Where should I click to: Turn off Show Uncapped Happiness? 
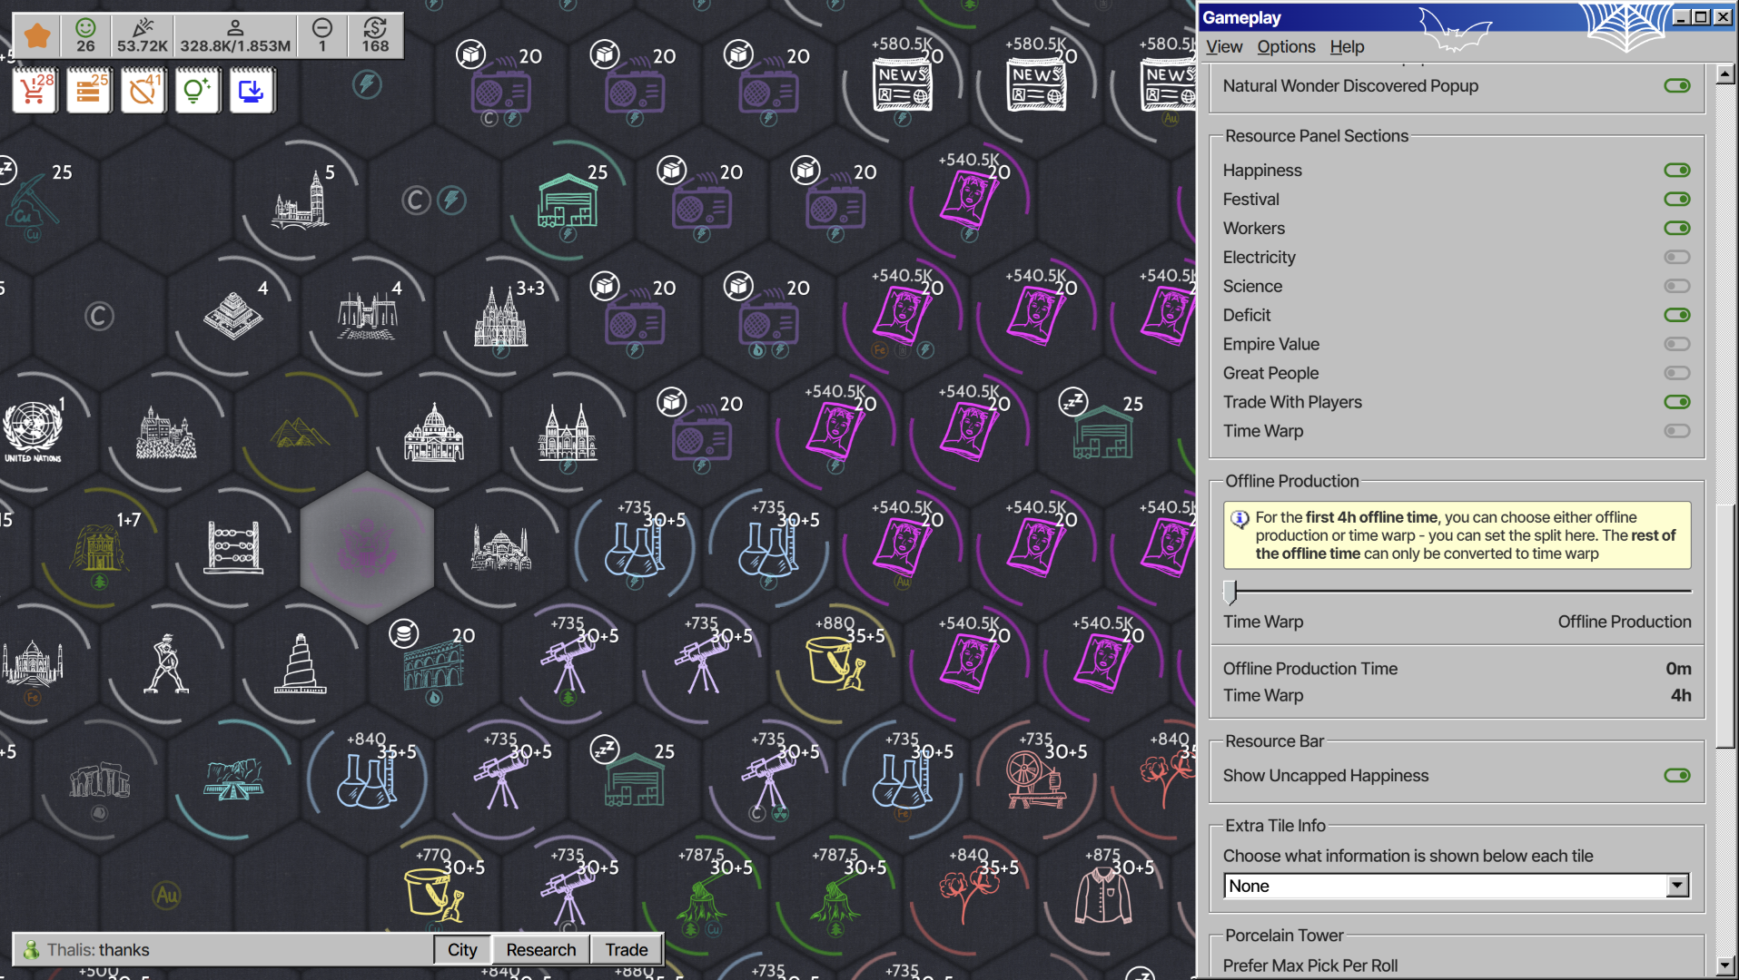(1676, 776)
